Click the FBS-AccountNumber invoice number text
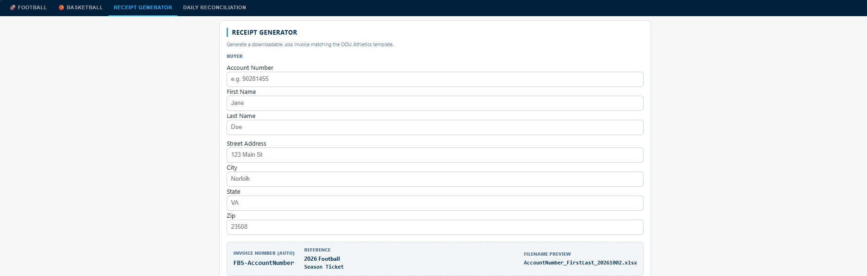 pos(264,263)
